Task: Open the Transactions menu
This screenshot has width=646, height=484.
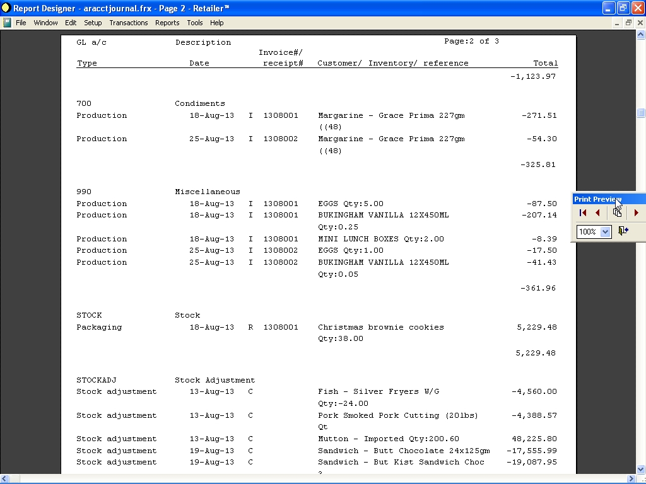Action: (x=129, y=23)
